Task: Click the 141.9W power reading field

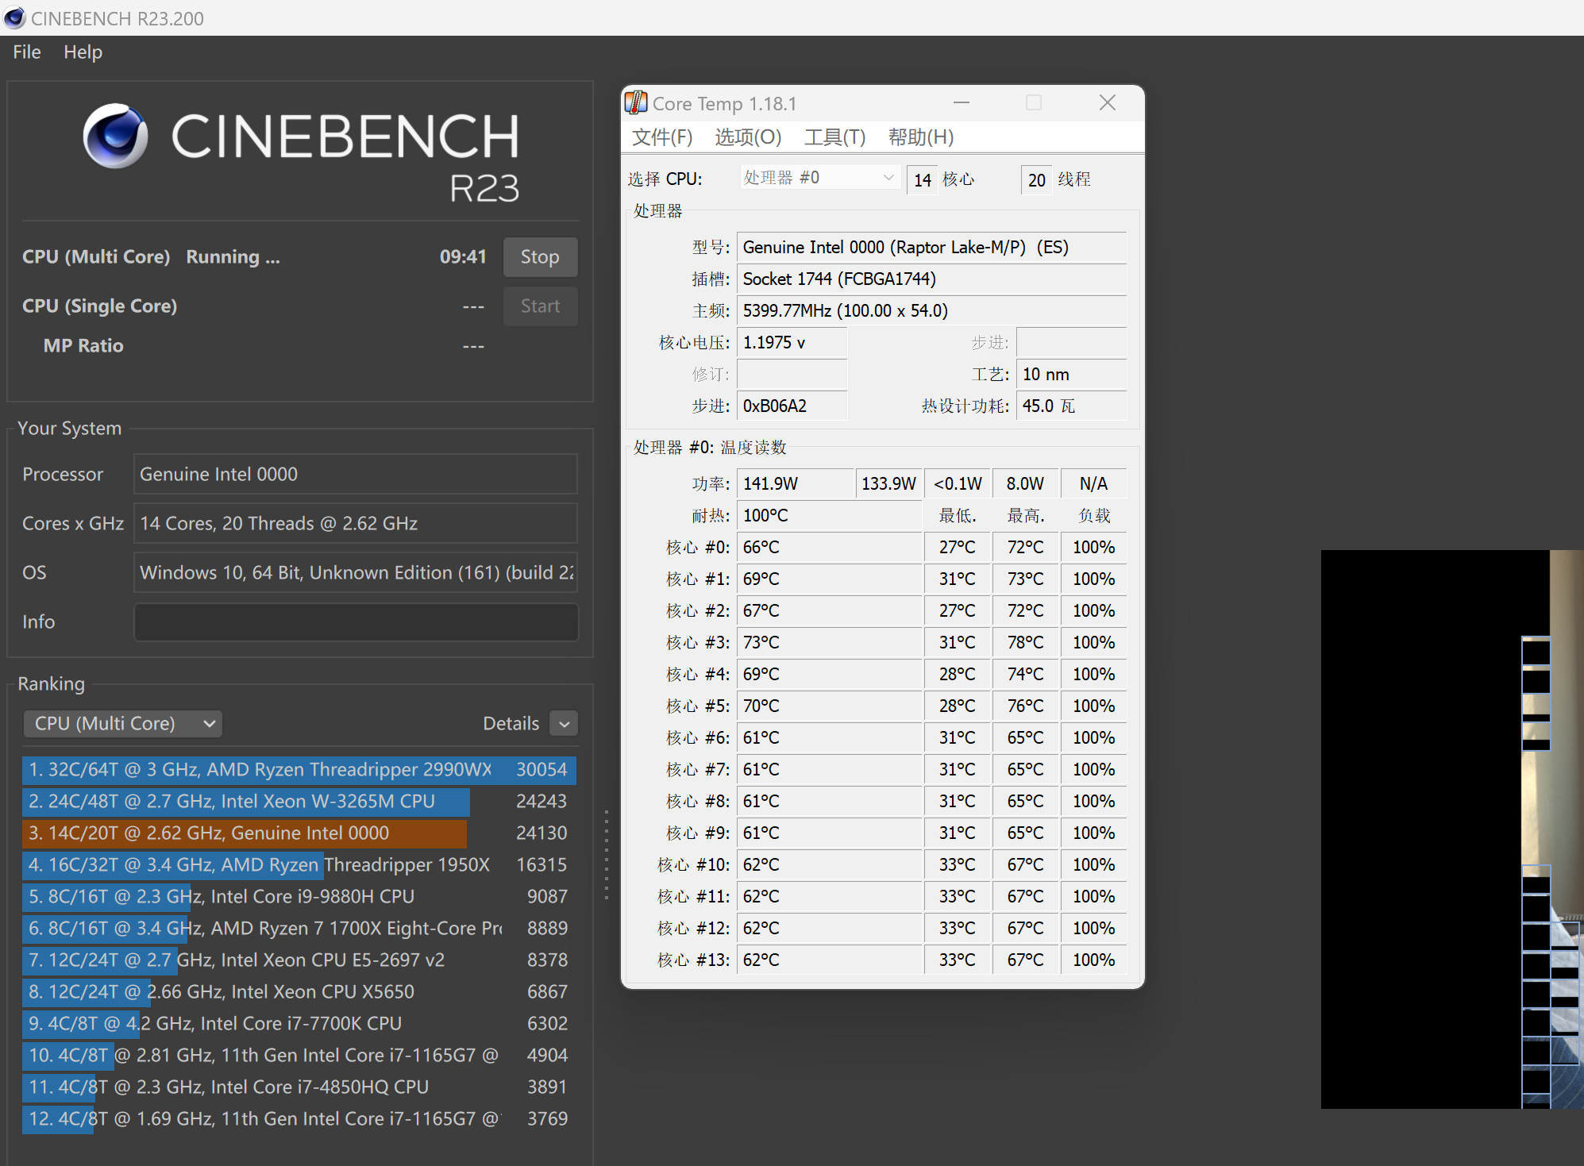Action: tap(797, 483)
